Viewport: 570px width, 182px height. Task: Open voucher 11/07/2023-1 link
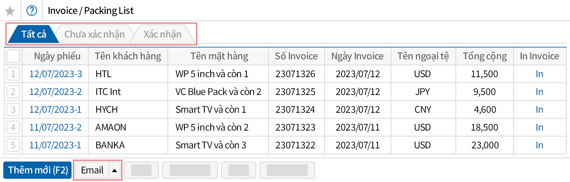55,145
